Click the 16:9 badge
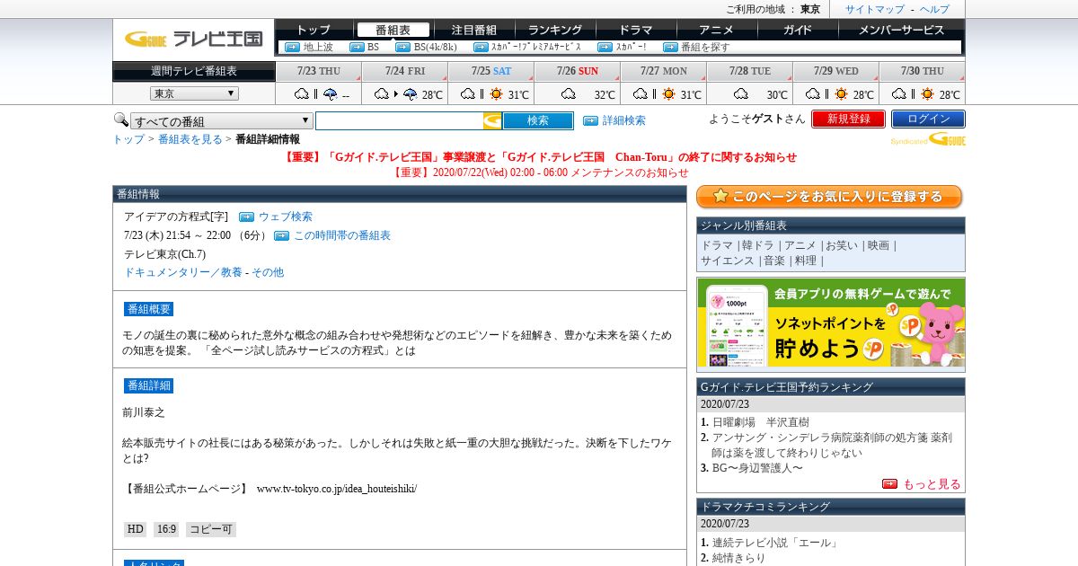This screenshot has width=1078, height=566. point(166,530)
